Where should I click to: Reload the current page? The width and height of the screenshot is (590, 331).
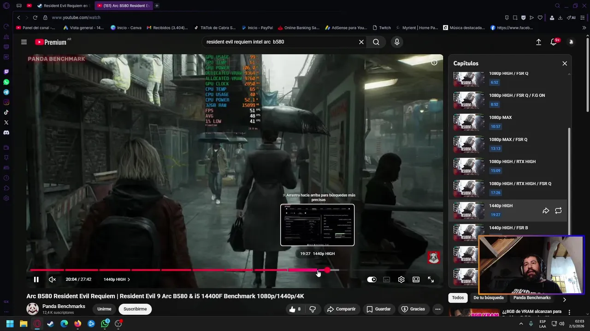(35, 17)
